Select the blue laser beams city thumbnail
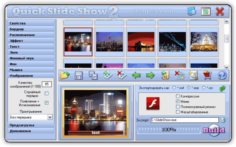The height and width of the screenshot is (147, 236). tap(172, 42)
